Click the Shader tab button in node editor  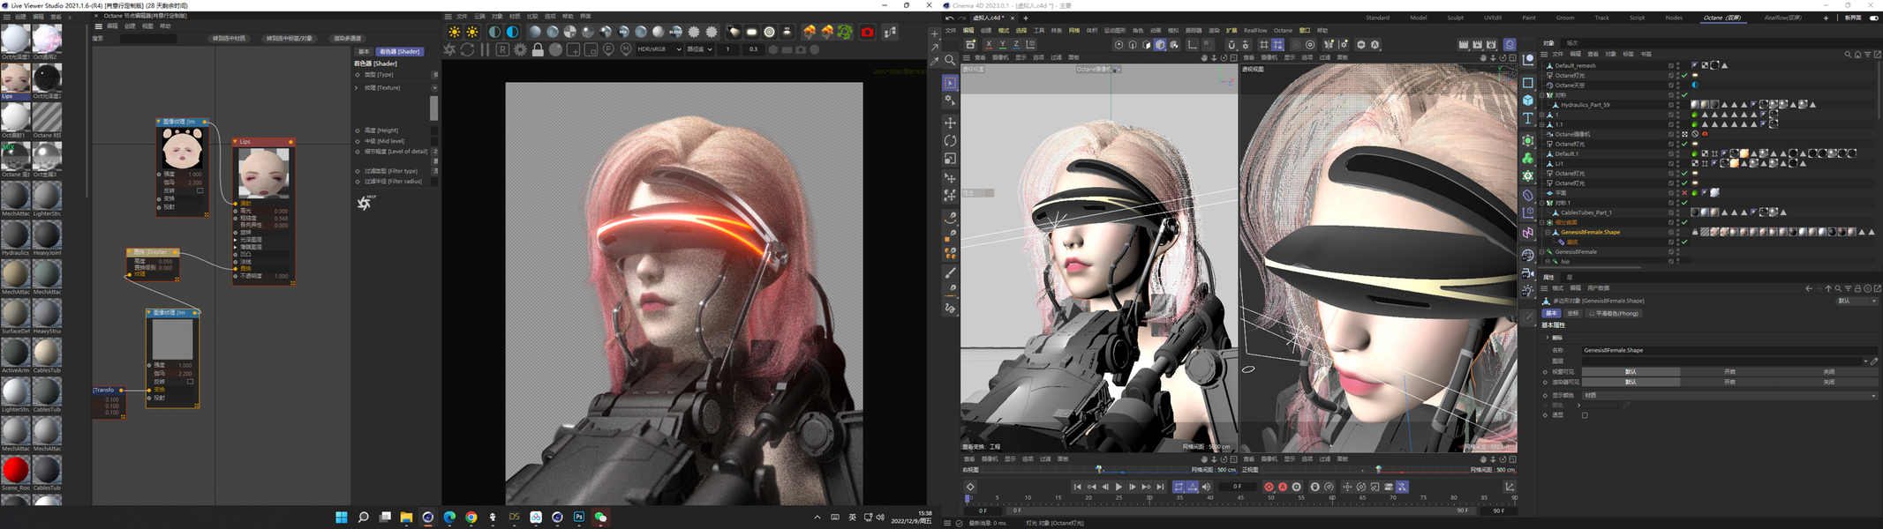coord(399,52)
